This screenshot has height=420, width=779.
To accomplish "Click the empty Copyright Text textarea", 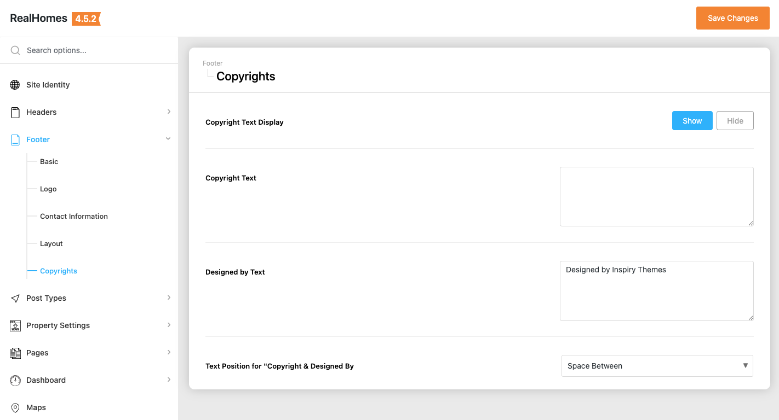I will (x=656, y=196).
